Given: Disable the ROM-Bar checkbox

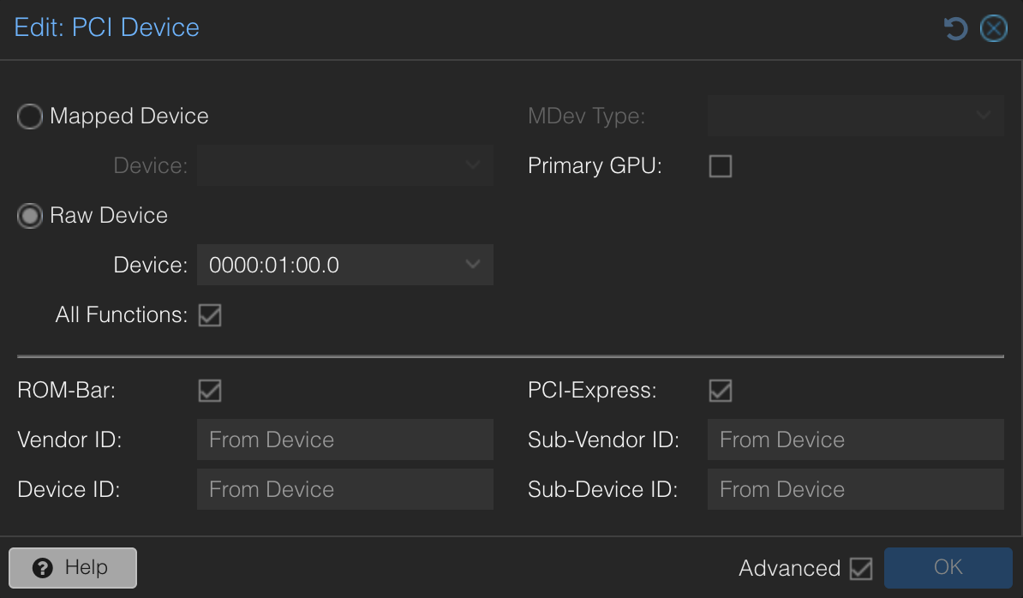Looking at the screenshot, I should click(x=210, y=390).
